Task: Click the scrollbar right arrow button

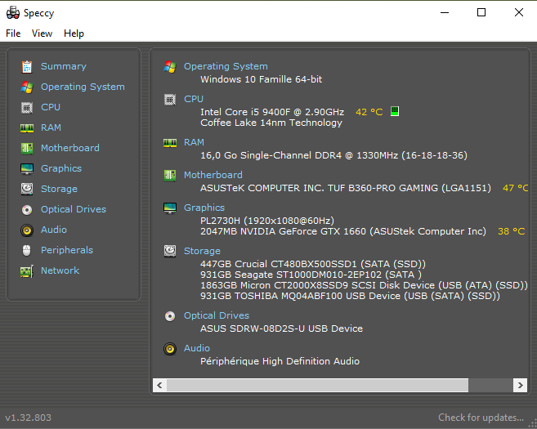Action: click(520, 385)
